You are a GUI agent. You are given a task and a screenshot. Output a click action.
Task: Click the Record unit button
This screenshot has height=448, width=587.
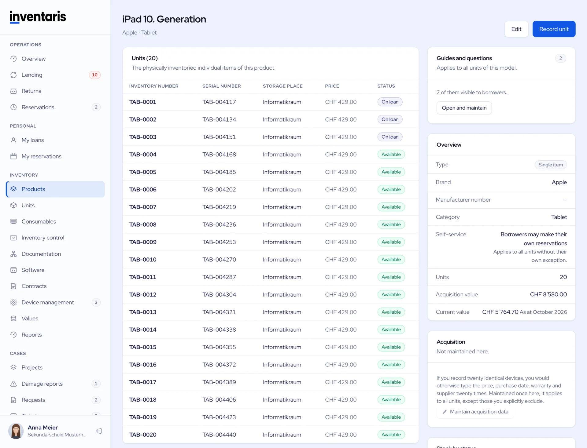tap(554, 29)
